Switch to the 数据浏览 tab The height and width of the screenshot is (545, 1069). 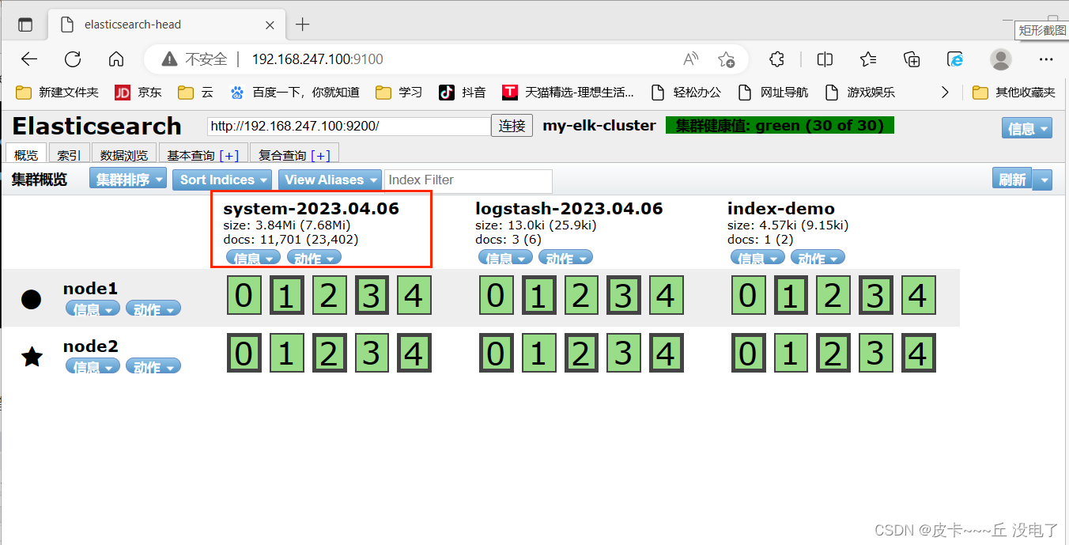[x=124, y=155]
